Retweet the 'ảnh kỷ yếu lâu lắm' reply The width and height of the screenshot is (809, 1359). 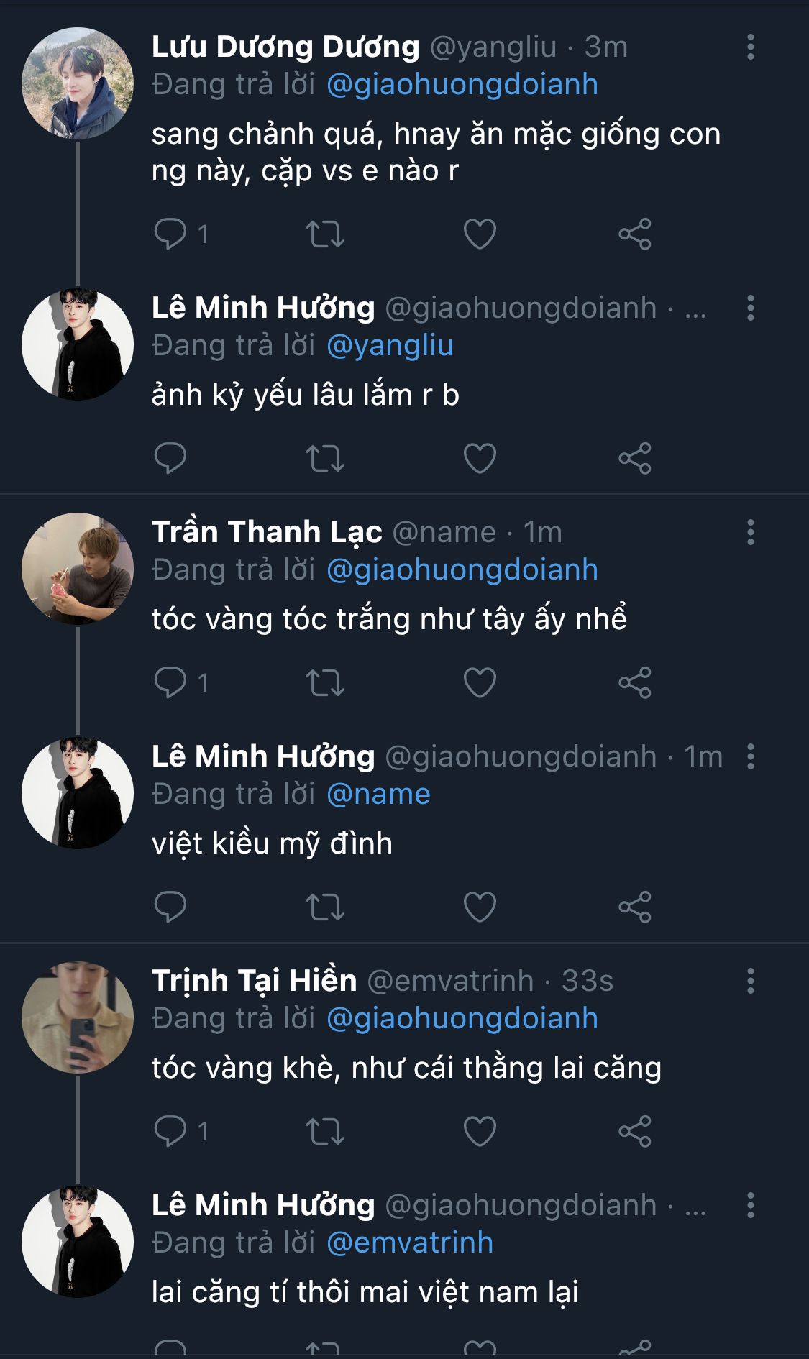pyautogui.click(x=325, y=459)
